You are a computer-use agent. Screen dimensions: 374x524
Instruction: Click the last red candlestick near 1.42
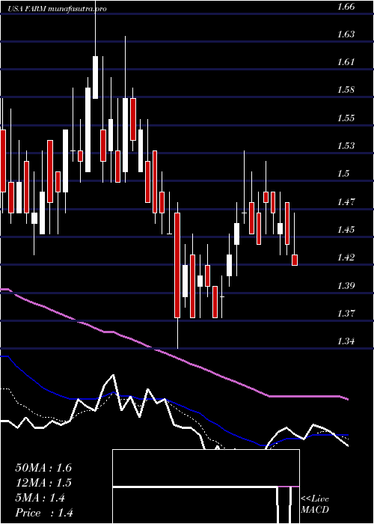click(x=295, y=260)
